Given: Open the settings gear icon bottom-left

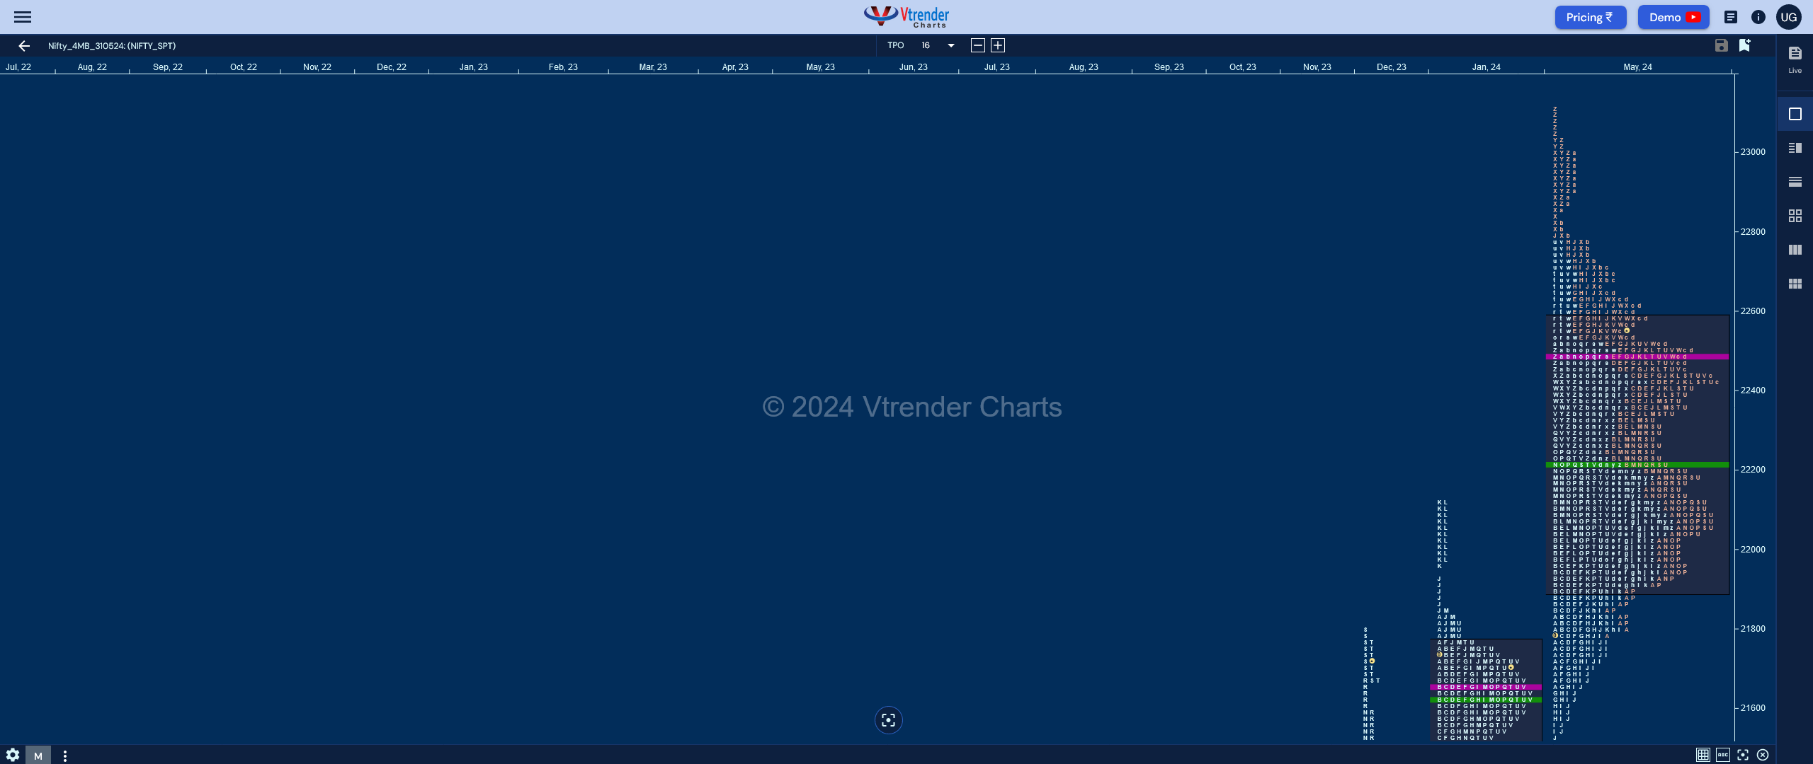Looking at the screenshot, I should coord(13,756).
